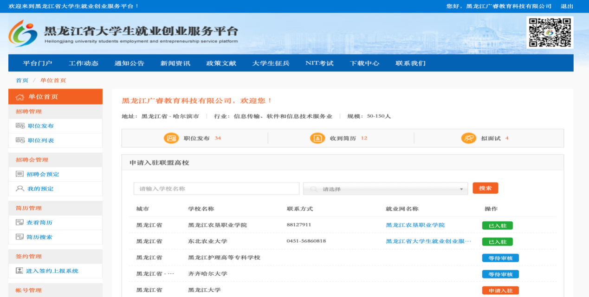Screen dimensions: 589x297
Task: Open 查看简历 in the sidebar
Action: pyautogui.click(x=39, y=222)
